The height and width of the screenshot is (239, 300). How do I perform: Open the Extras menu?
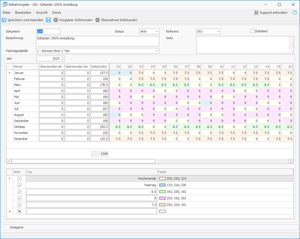pos(56,12)
